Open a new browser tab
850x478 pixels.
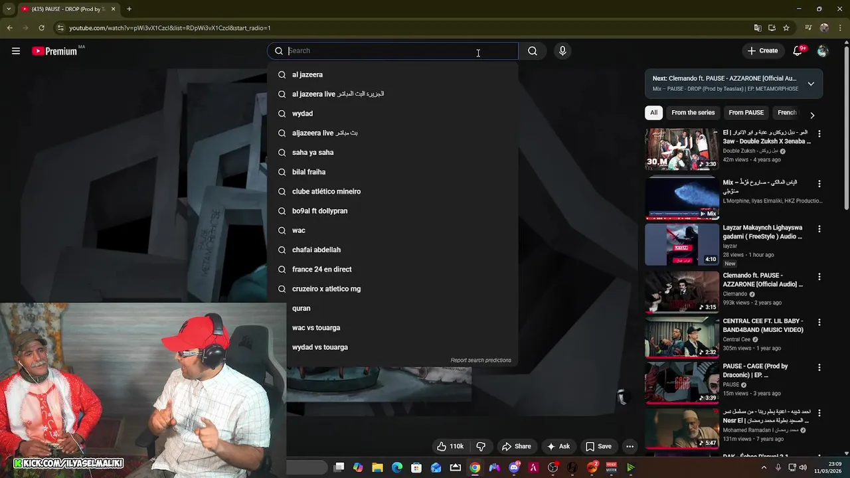[x=129, y=9]
